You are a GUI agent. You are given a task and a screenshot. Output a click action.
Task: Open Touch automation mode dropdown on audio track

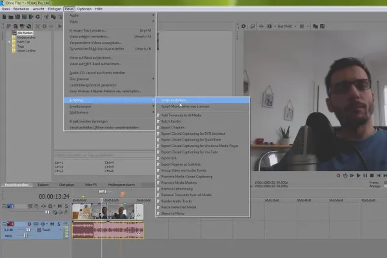[61, 230]
